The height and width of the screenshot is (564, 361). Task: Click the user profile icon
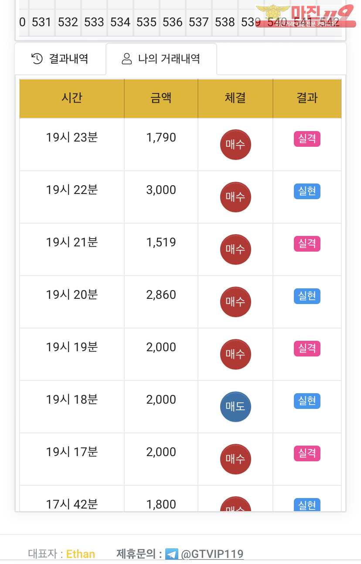127,59
